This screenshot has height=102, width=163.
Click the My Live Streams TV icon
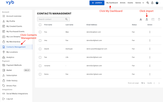point(4,36)
